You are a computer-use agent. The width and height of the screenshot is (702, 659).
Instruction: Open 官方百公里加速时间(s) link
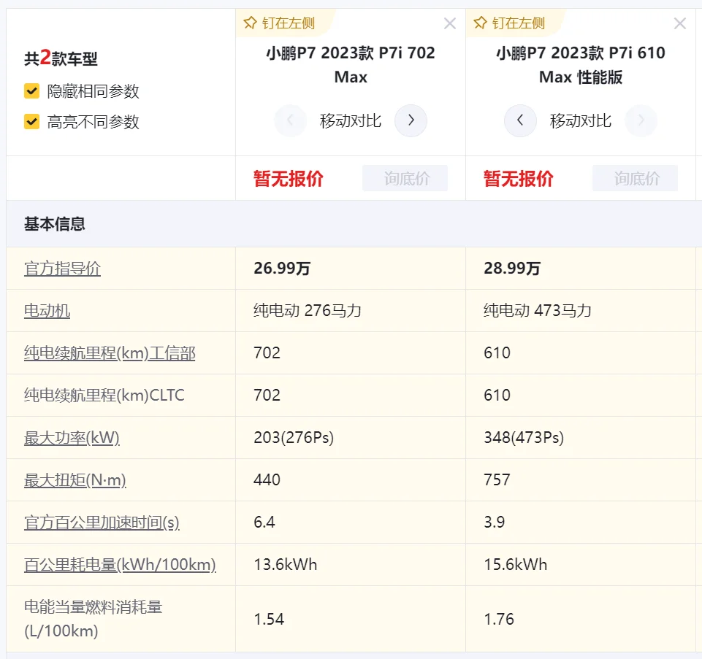click(x=102, y=522)
